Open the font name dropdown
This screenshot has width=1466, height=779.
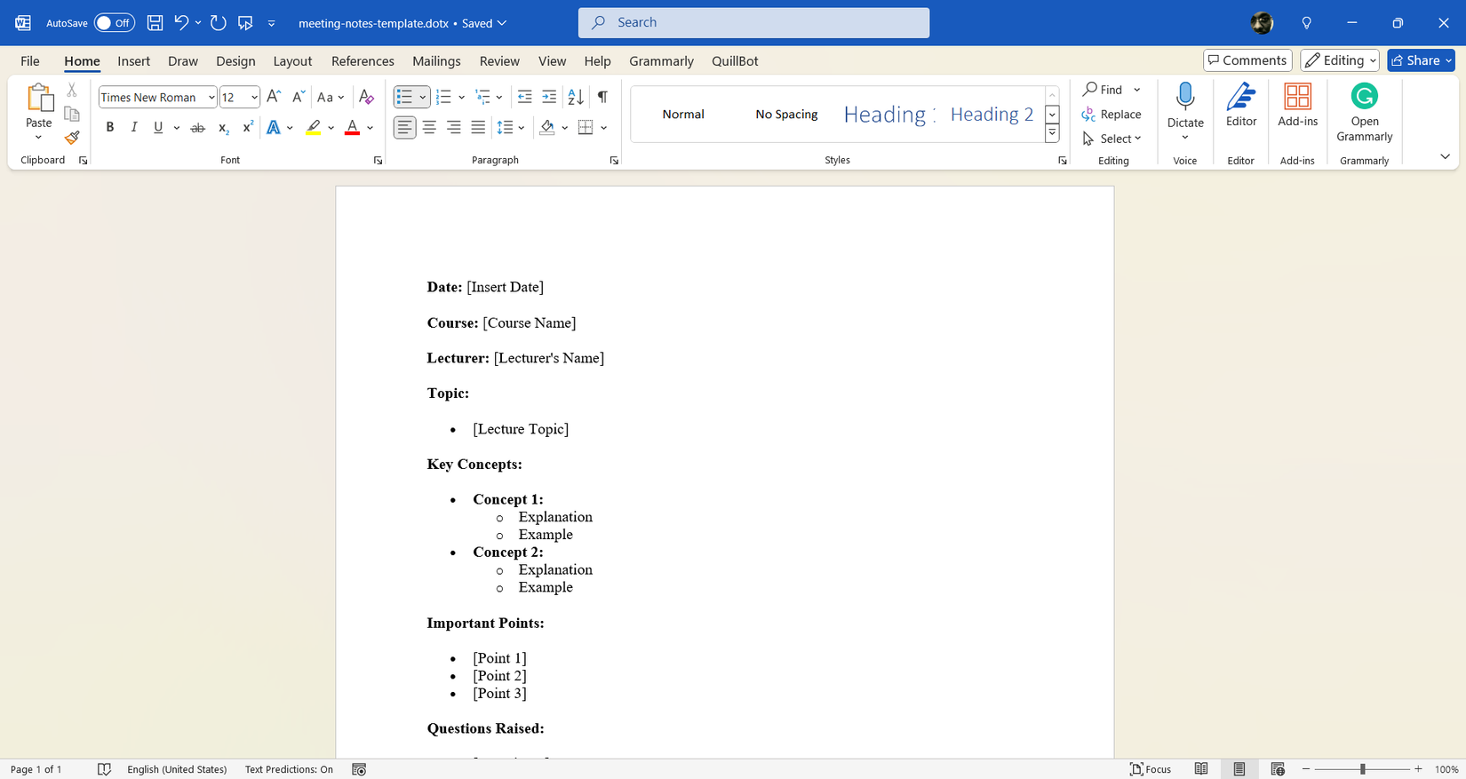pos(211,98)
